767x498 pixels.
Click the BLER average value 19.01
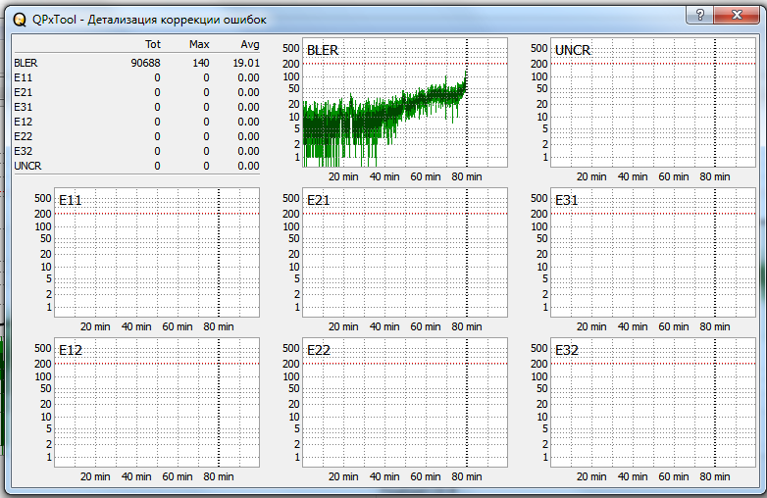[x=247, y=62]
